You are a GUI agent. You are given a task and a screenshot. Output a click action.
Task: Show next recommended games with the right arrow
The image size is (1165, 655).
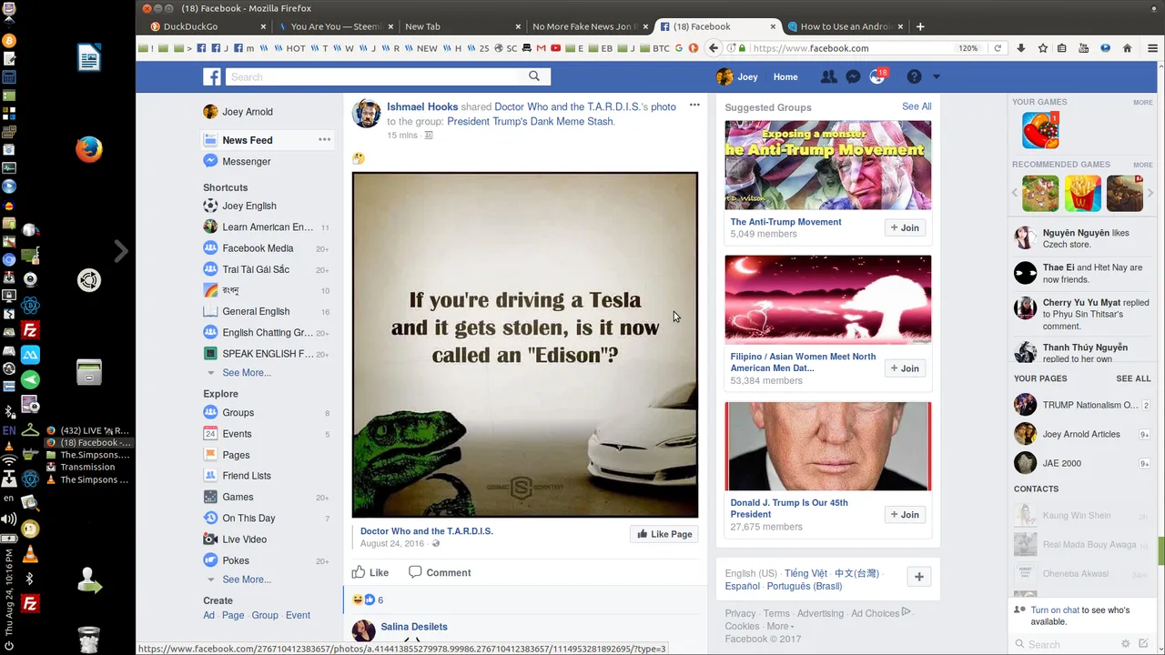pos(1150,193)
